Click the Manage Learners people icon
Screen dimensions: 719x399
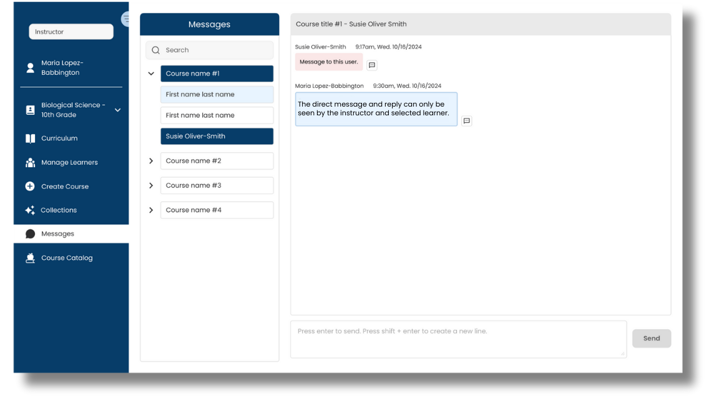(30, 162)
